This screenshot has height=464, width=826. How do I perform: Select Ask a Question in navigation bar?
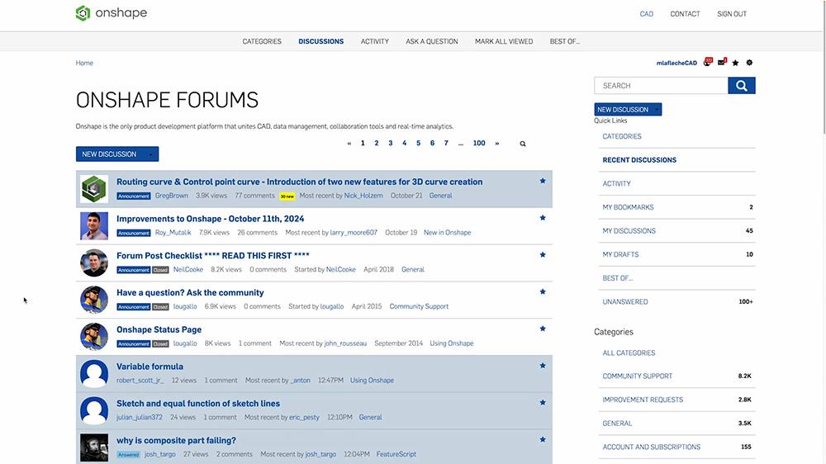click(x=431, y=41)
